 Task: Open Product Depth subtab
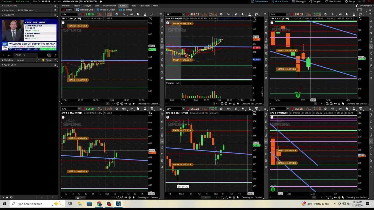point(106,10)
